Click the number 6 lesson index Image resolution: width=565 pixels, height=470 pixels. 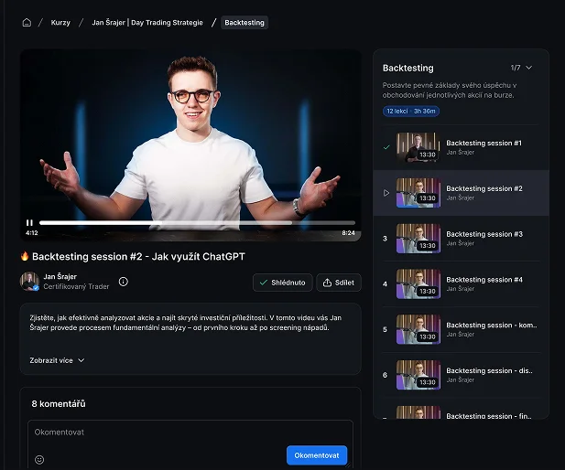[x=385, y=375]
